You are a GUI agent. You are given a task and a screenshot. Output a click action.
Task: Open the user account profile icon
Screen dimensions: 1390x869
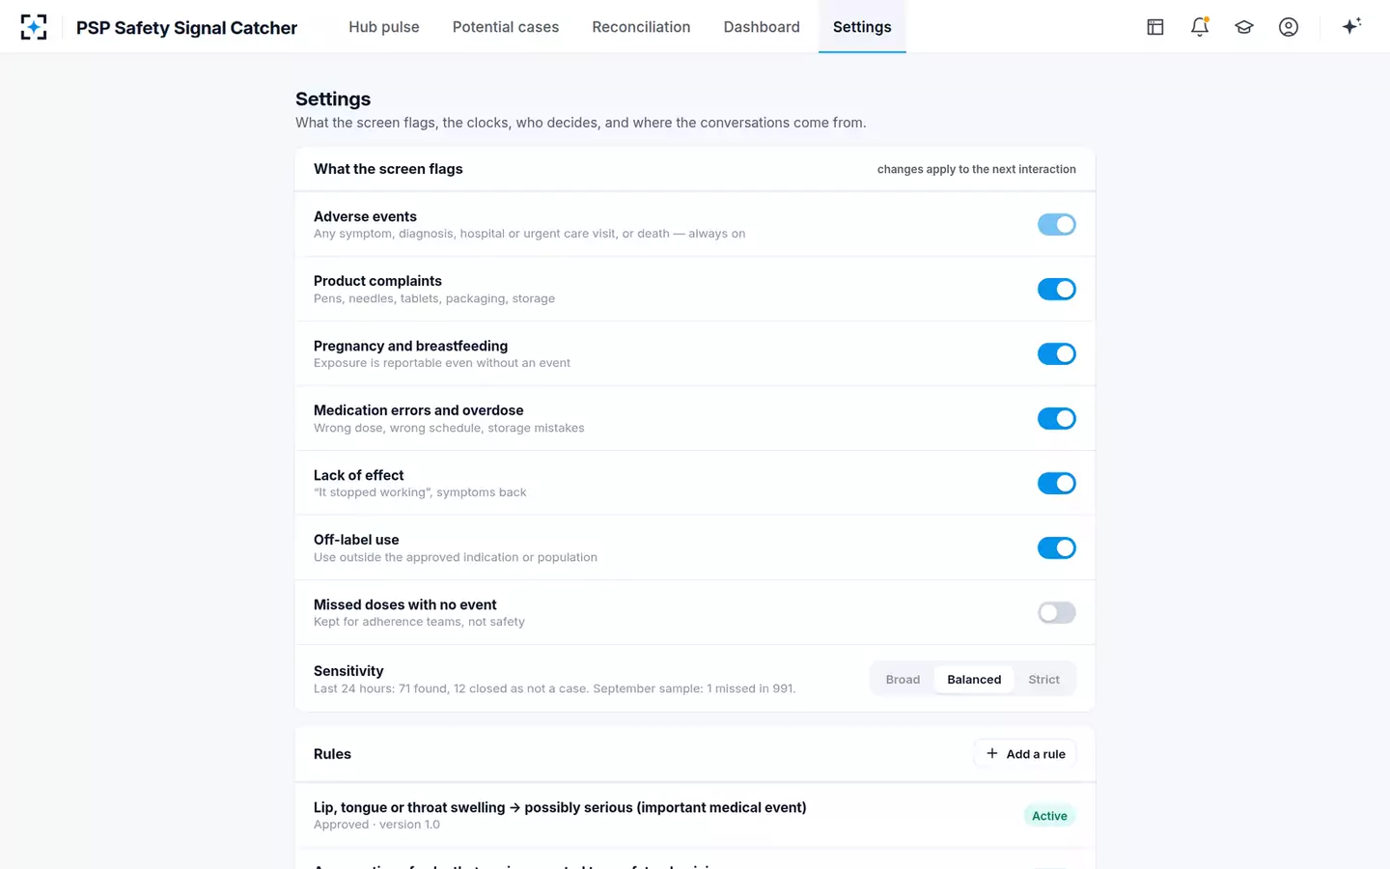click(1289, 27)
